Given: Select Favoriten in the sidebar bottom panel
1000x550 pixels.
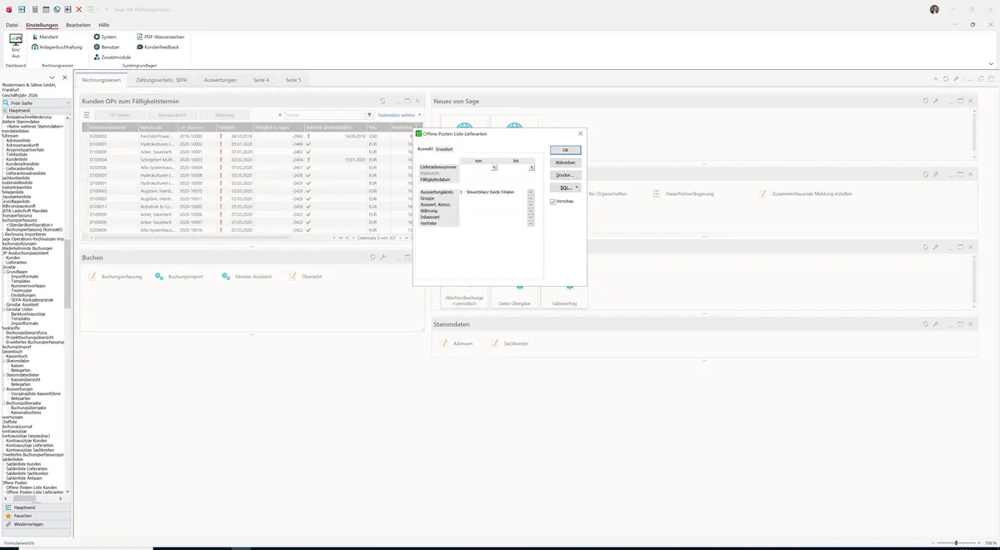Looking at the screenshot, I should [36, 516].
